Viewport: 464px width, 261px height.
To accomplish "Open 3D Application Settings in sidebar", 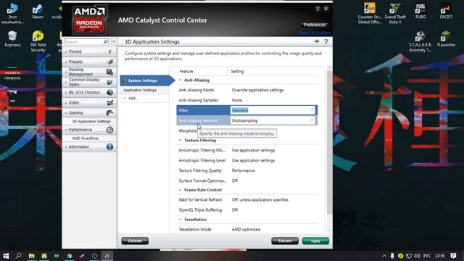I will (x=91, y=121).
